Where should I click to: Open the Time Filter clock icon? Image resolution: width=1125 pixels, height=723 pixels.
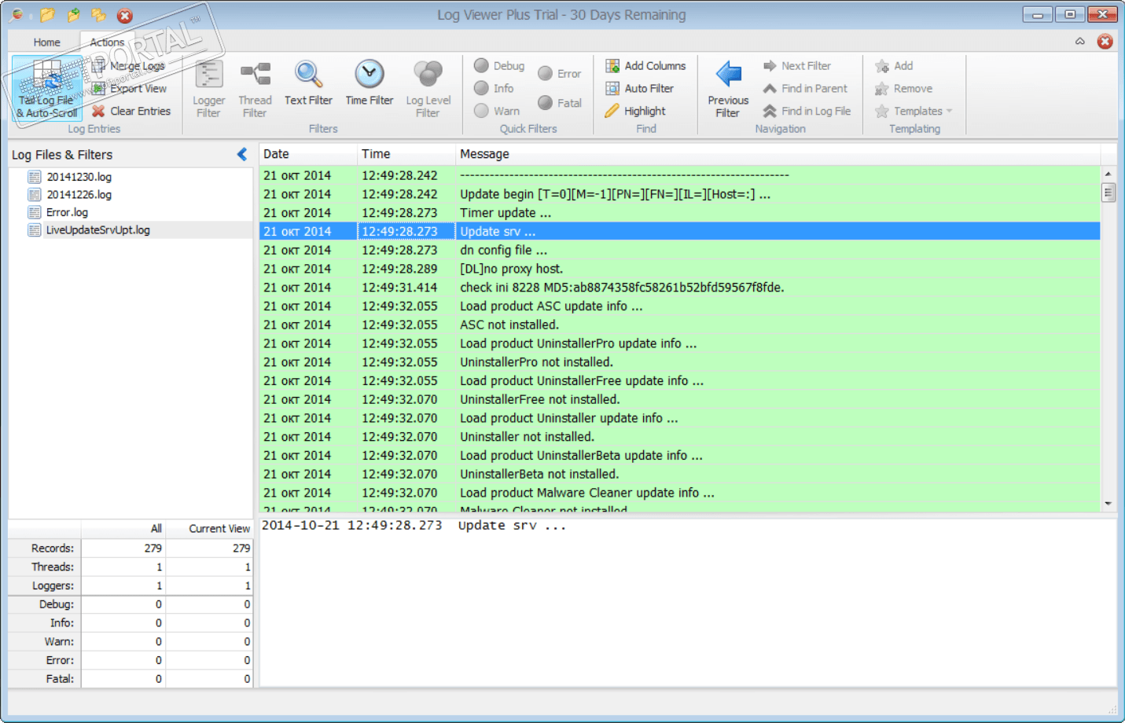(x=369, y=74)
